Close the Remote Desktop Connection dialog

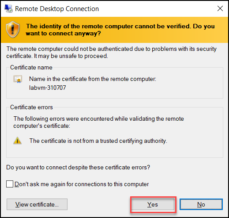220,8
